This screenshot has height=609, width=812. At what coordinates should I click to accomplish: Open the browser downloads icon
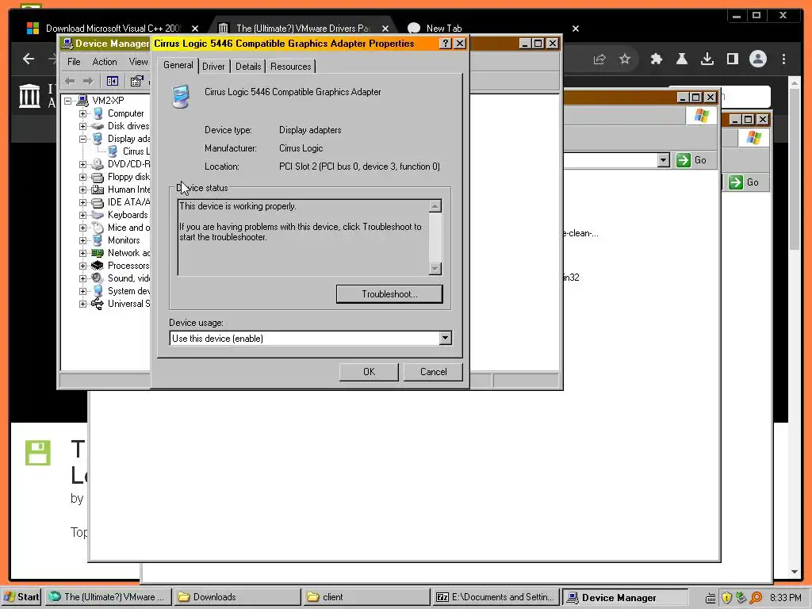point(707,59)
